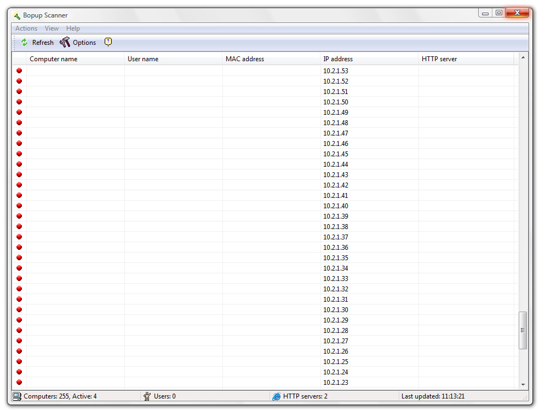The width and height of the screenshot is (545, 410).
Task: Select IP address 10.2.1.32
Action: point(335,289)
